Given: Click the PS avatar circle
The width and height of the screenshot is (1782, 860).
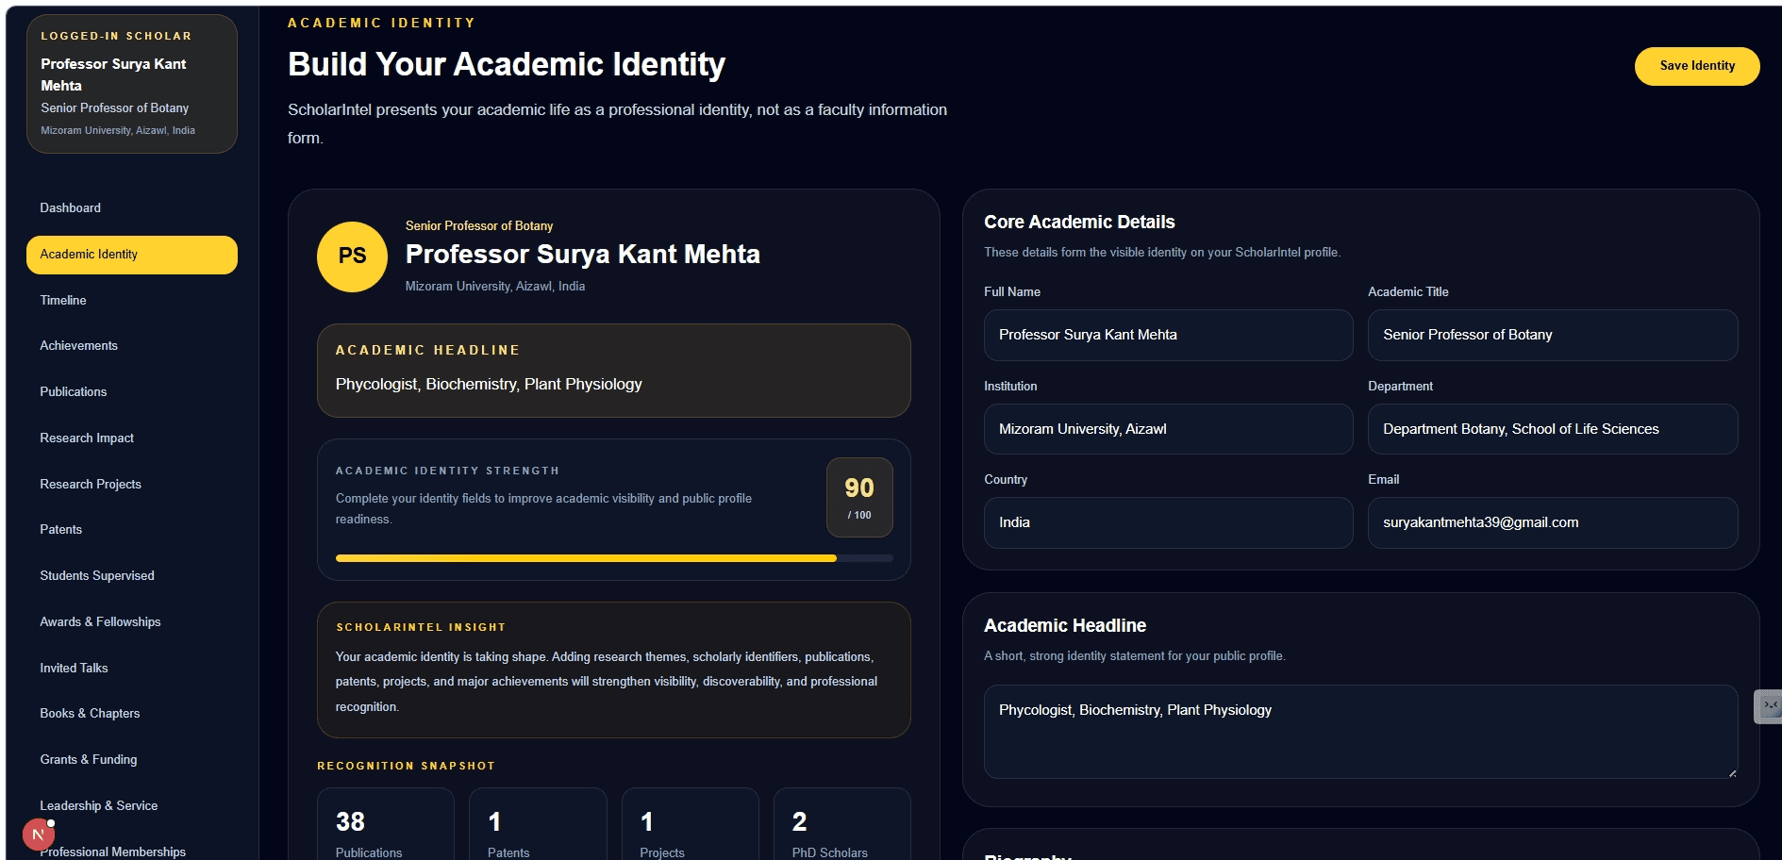Looking at the screenshot, I should click(352, 256).
